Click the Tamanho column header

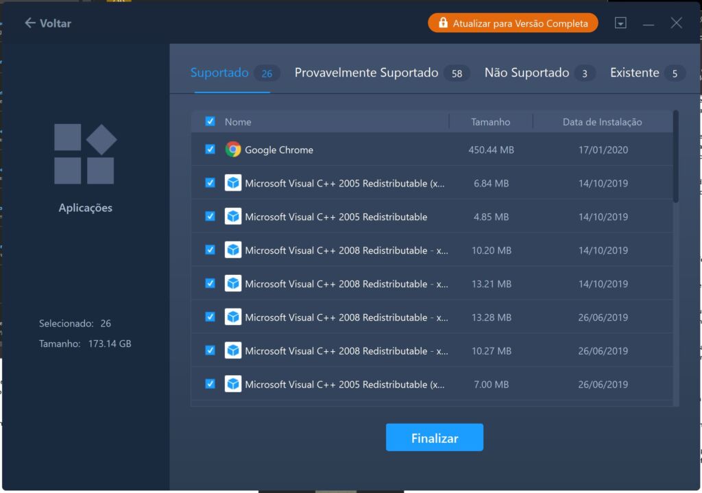pos(490,122)
